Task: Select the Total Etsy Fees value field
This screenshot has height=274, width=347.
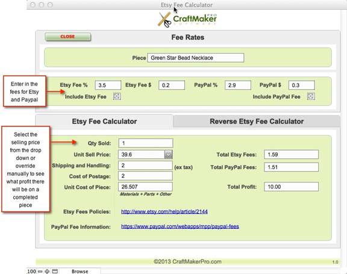Action: tap(291, 154)
